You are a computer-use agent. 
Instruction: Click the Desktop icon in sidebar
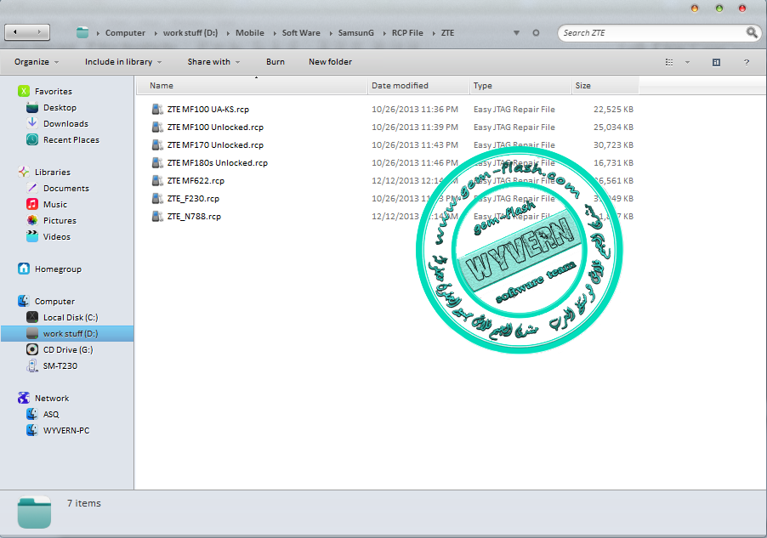coord(32,108)
